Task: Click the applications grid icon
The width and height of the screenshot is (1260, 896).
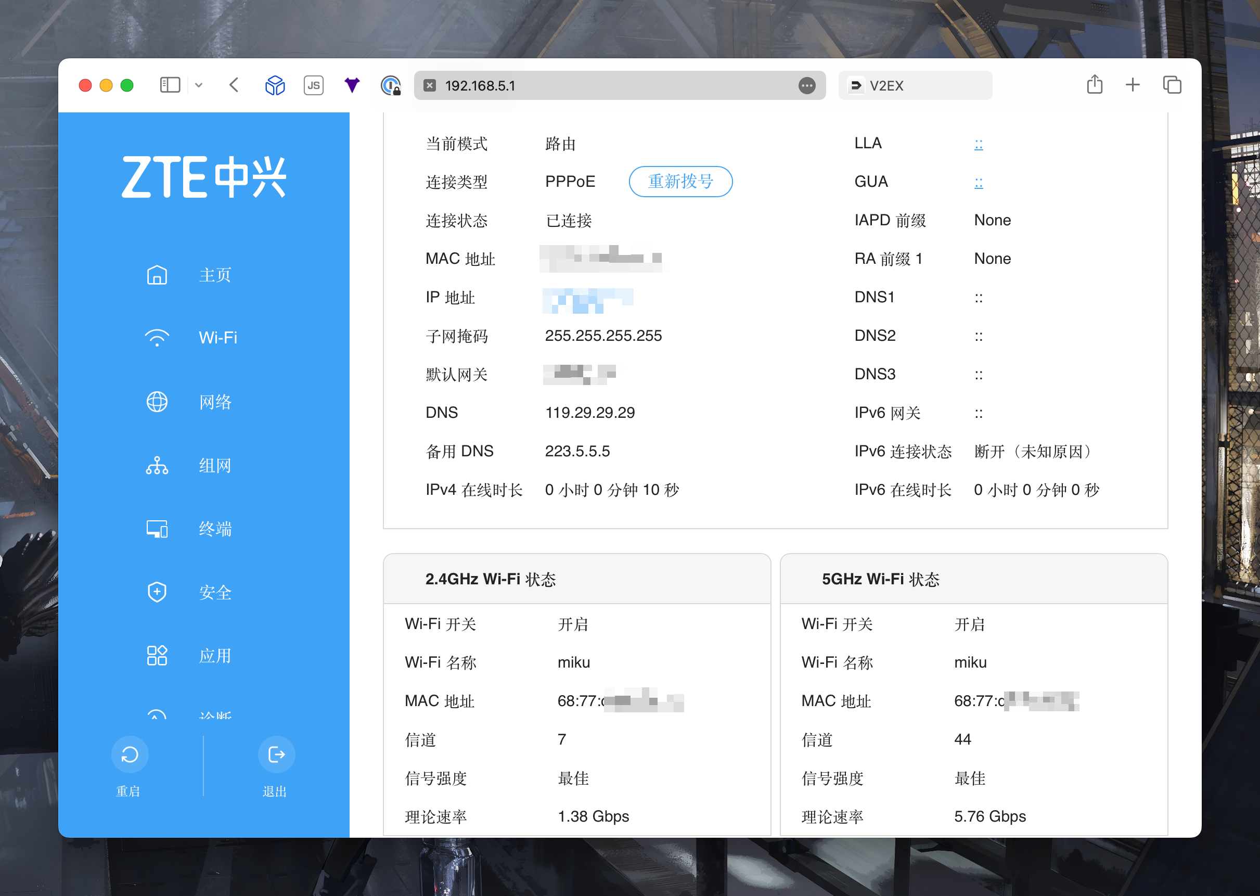Action: [157, 656]
